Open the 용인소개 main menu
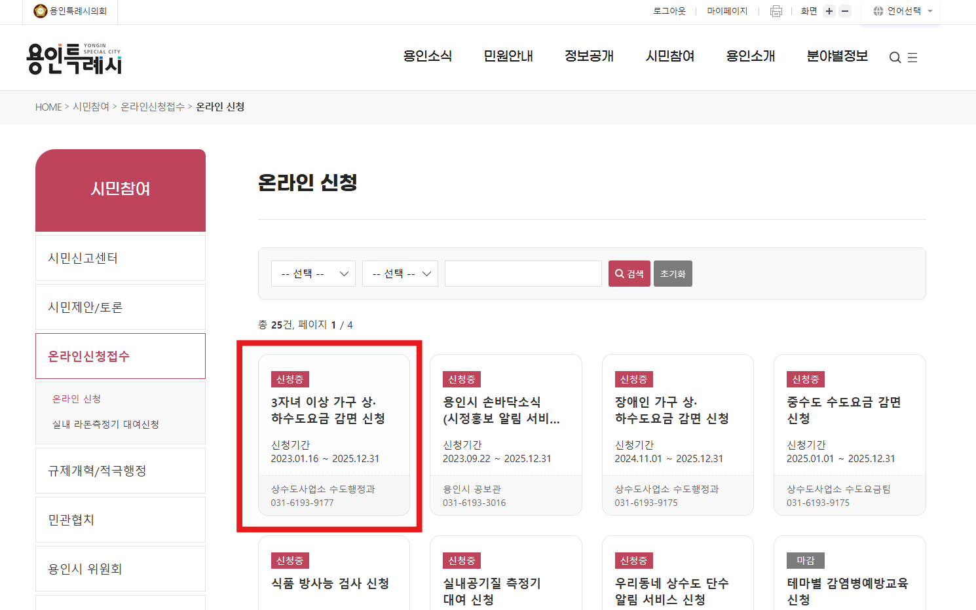This screenshot has height=610, width=976. [751, 56]
